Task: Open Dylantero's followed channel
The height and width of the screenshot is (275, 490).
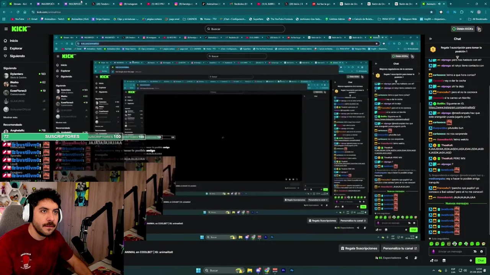Action: [x=24, y=76]
